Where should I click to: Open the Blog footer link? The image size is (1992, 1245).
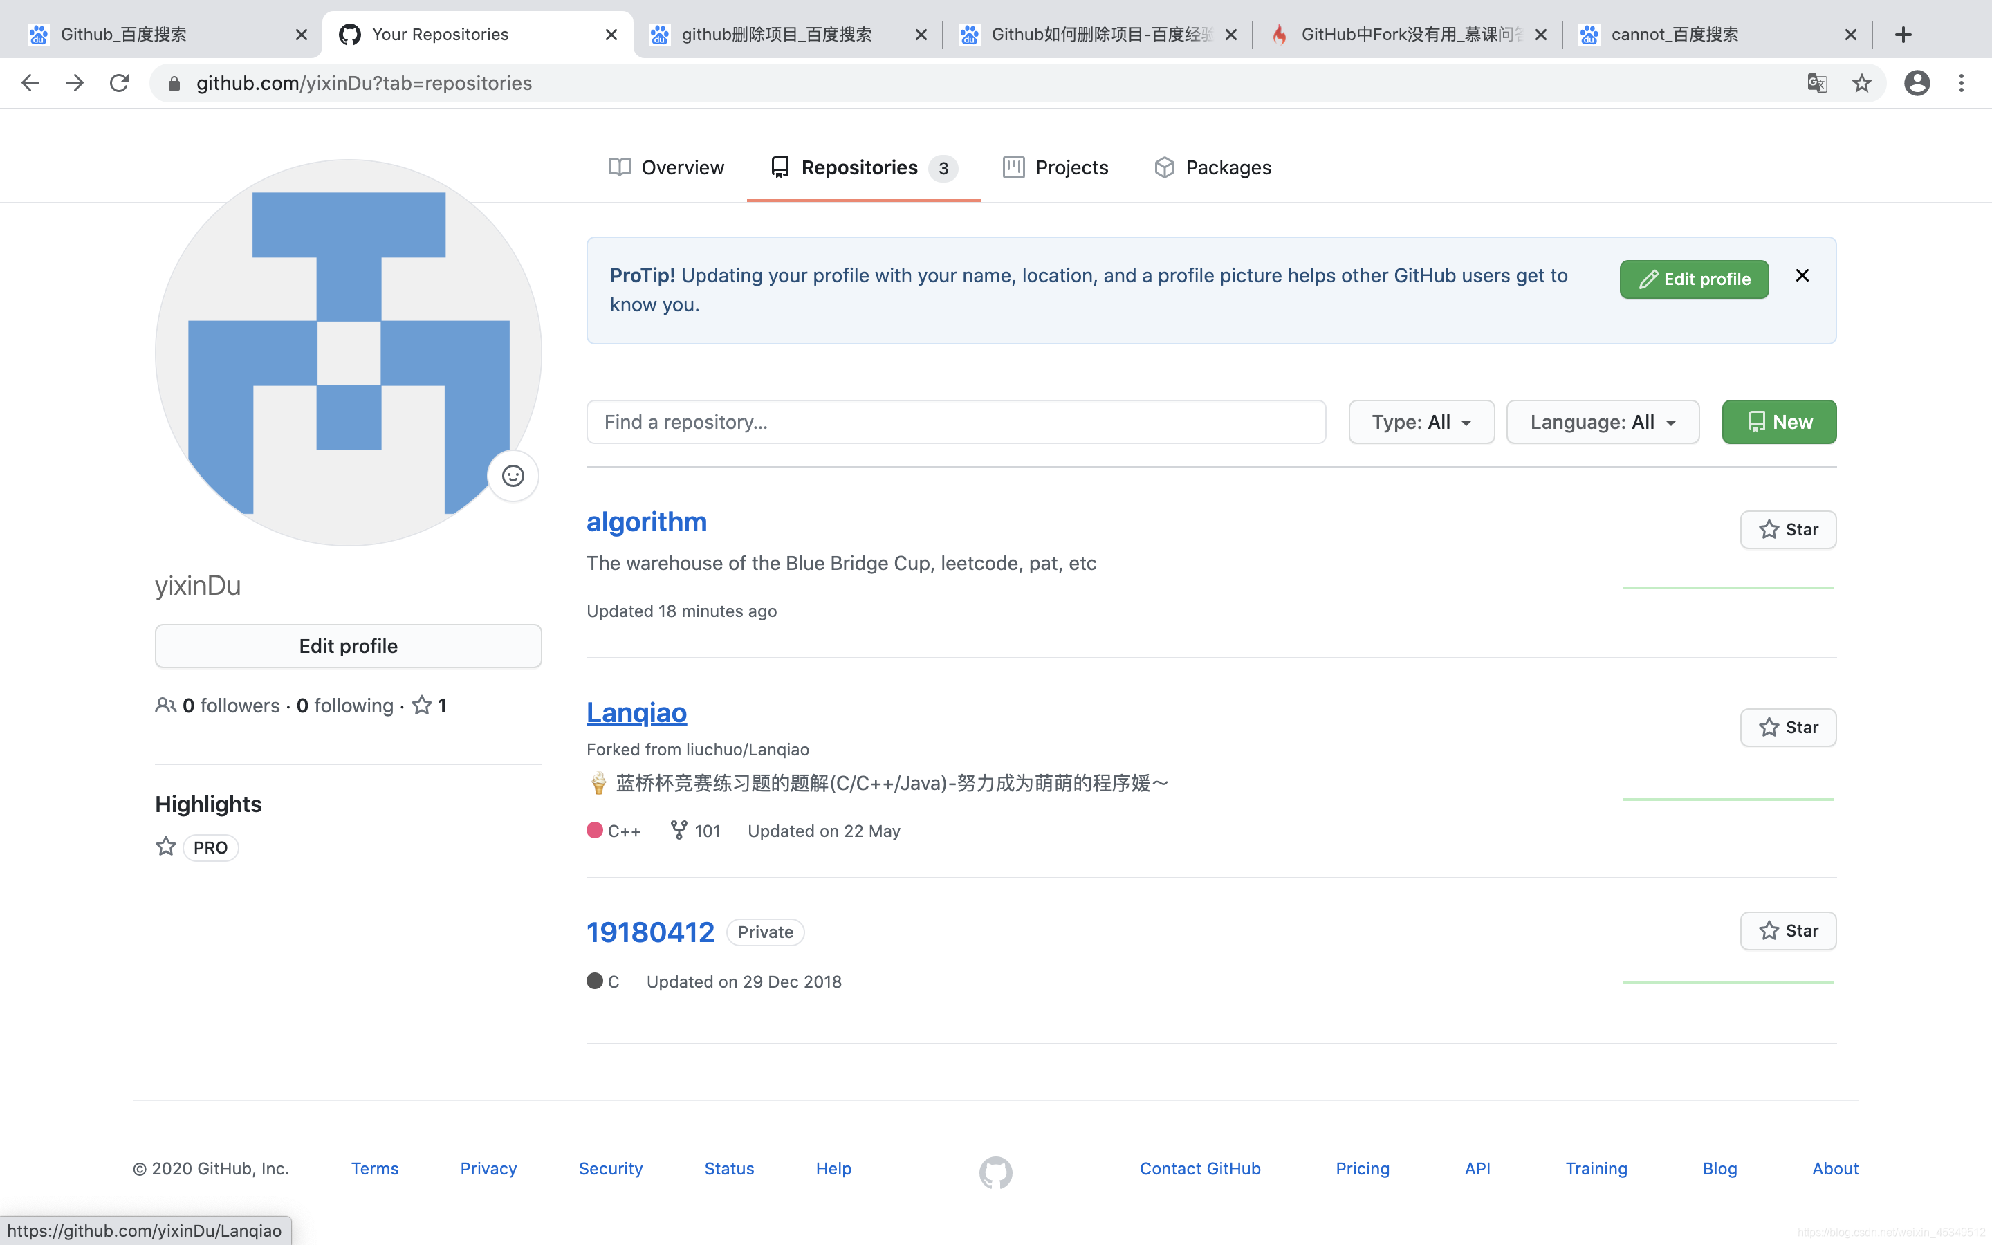(1719, 1168)
